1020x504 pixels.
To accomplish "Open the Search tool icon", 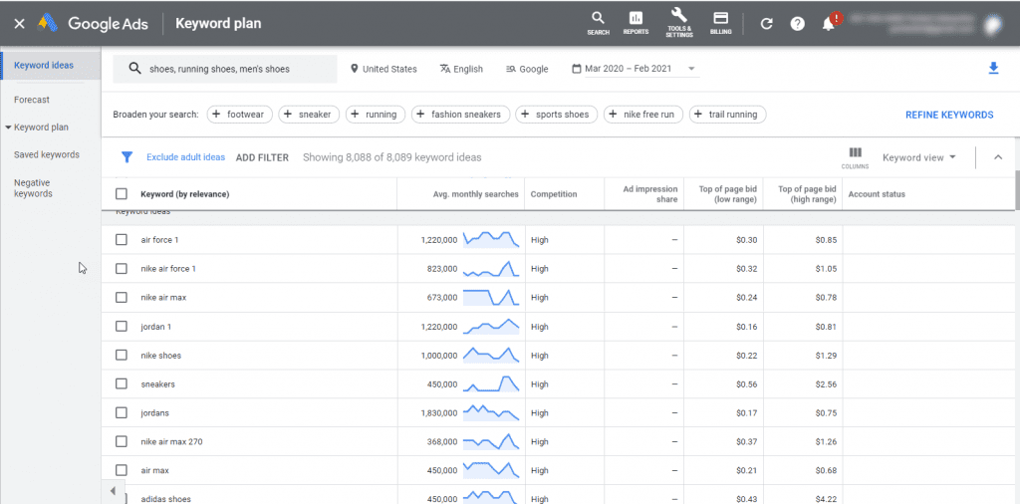I will [x=598, y=22].
